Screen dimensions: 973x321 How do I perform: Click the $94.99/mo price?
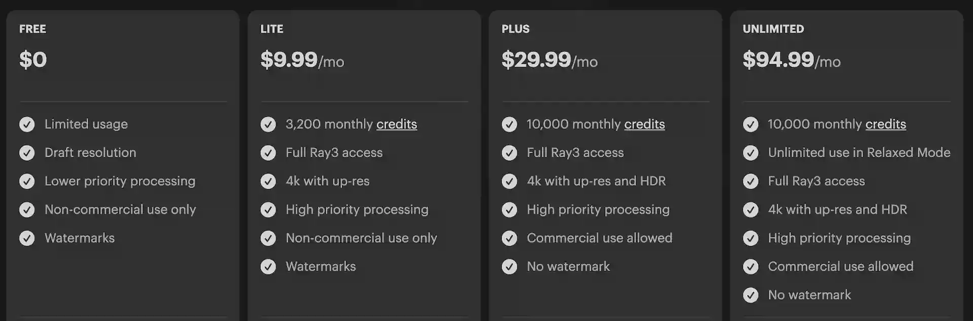tap(791, 60)
